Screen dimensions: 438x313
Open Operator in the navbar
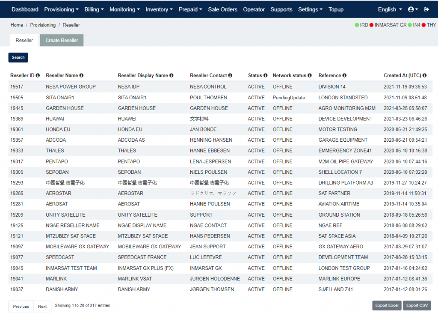254,9
